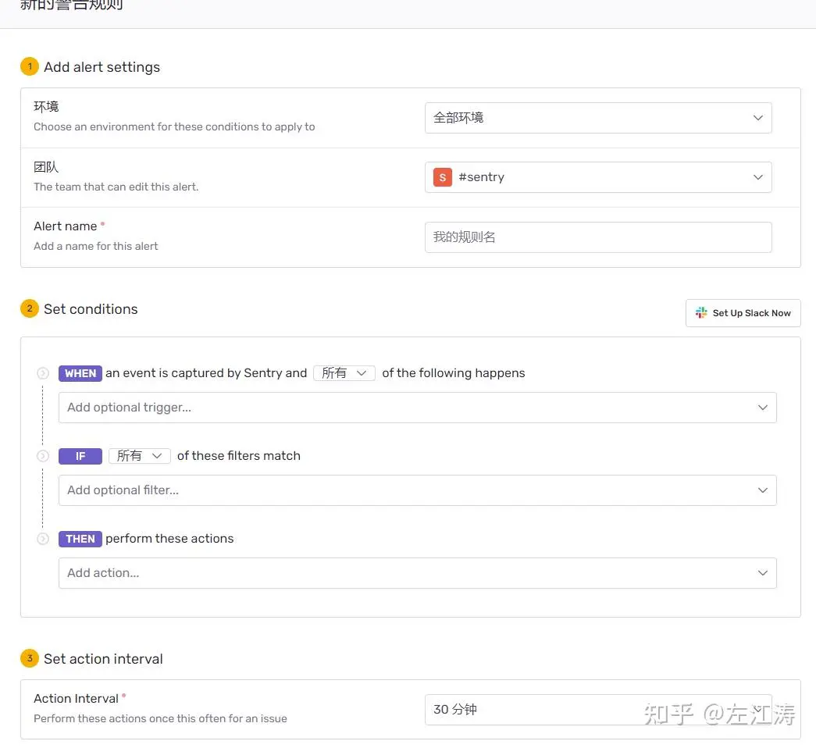The width and height of the screenshot is (816, 748).
Task: Focus the Alert name input field
Action: tap(597, 237)
